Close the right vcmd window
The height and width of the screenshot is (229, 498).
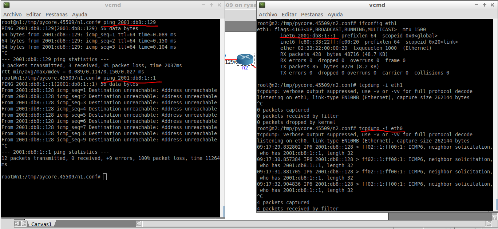pyautogui.click(x=492, y=5)
